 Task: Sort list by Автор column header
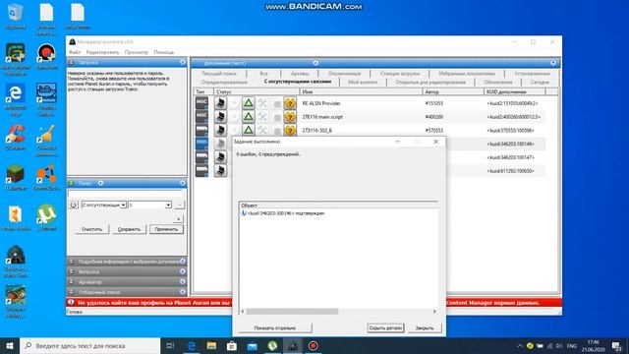tap(453, 91)
